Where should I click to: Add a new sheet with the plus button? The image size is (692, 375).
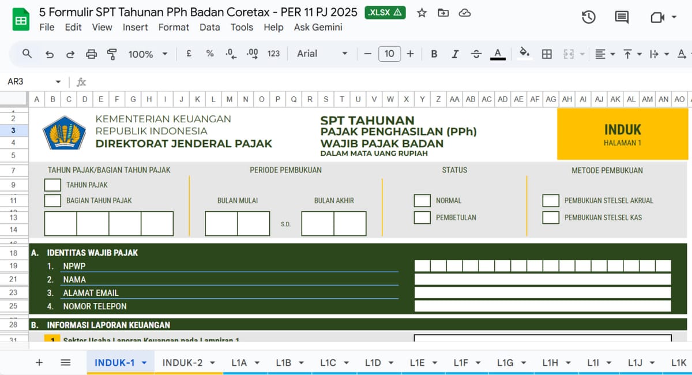click(39, 362)
